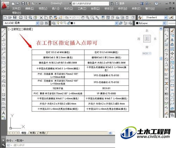Select the Aligned Dimension tool
The height and width of the screenshot is (148, 176).
pyautogui.click(x=166, y=35)
